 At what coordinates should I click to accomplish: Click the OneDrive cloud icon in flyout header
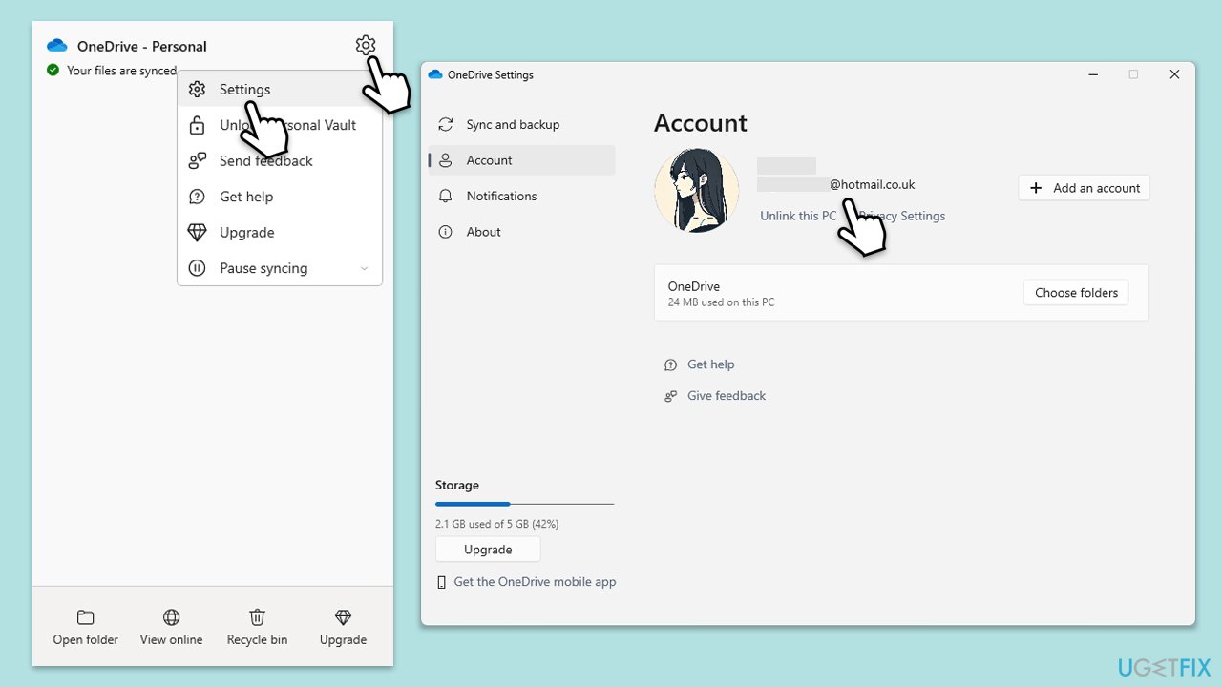click(x=56, y=46)
